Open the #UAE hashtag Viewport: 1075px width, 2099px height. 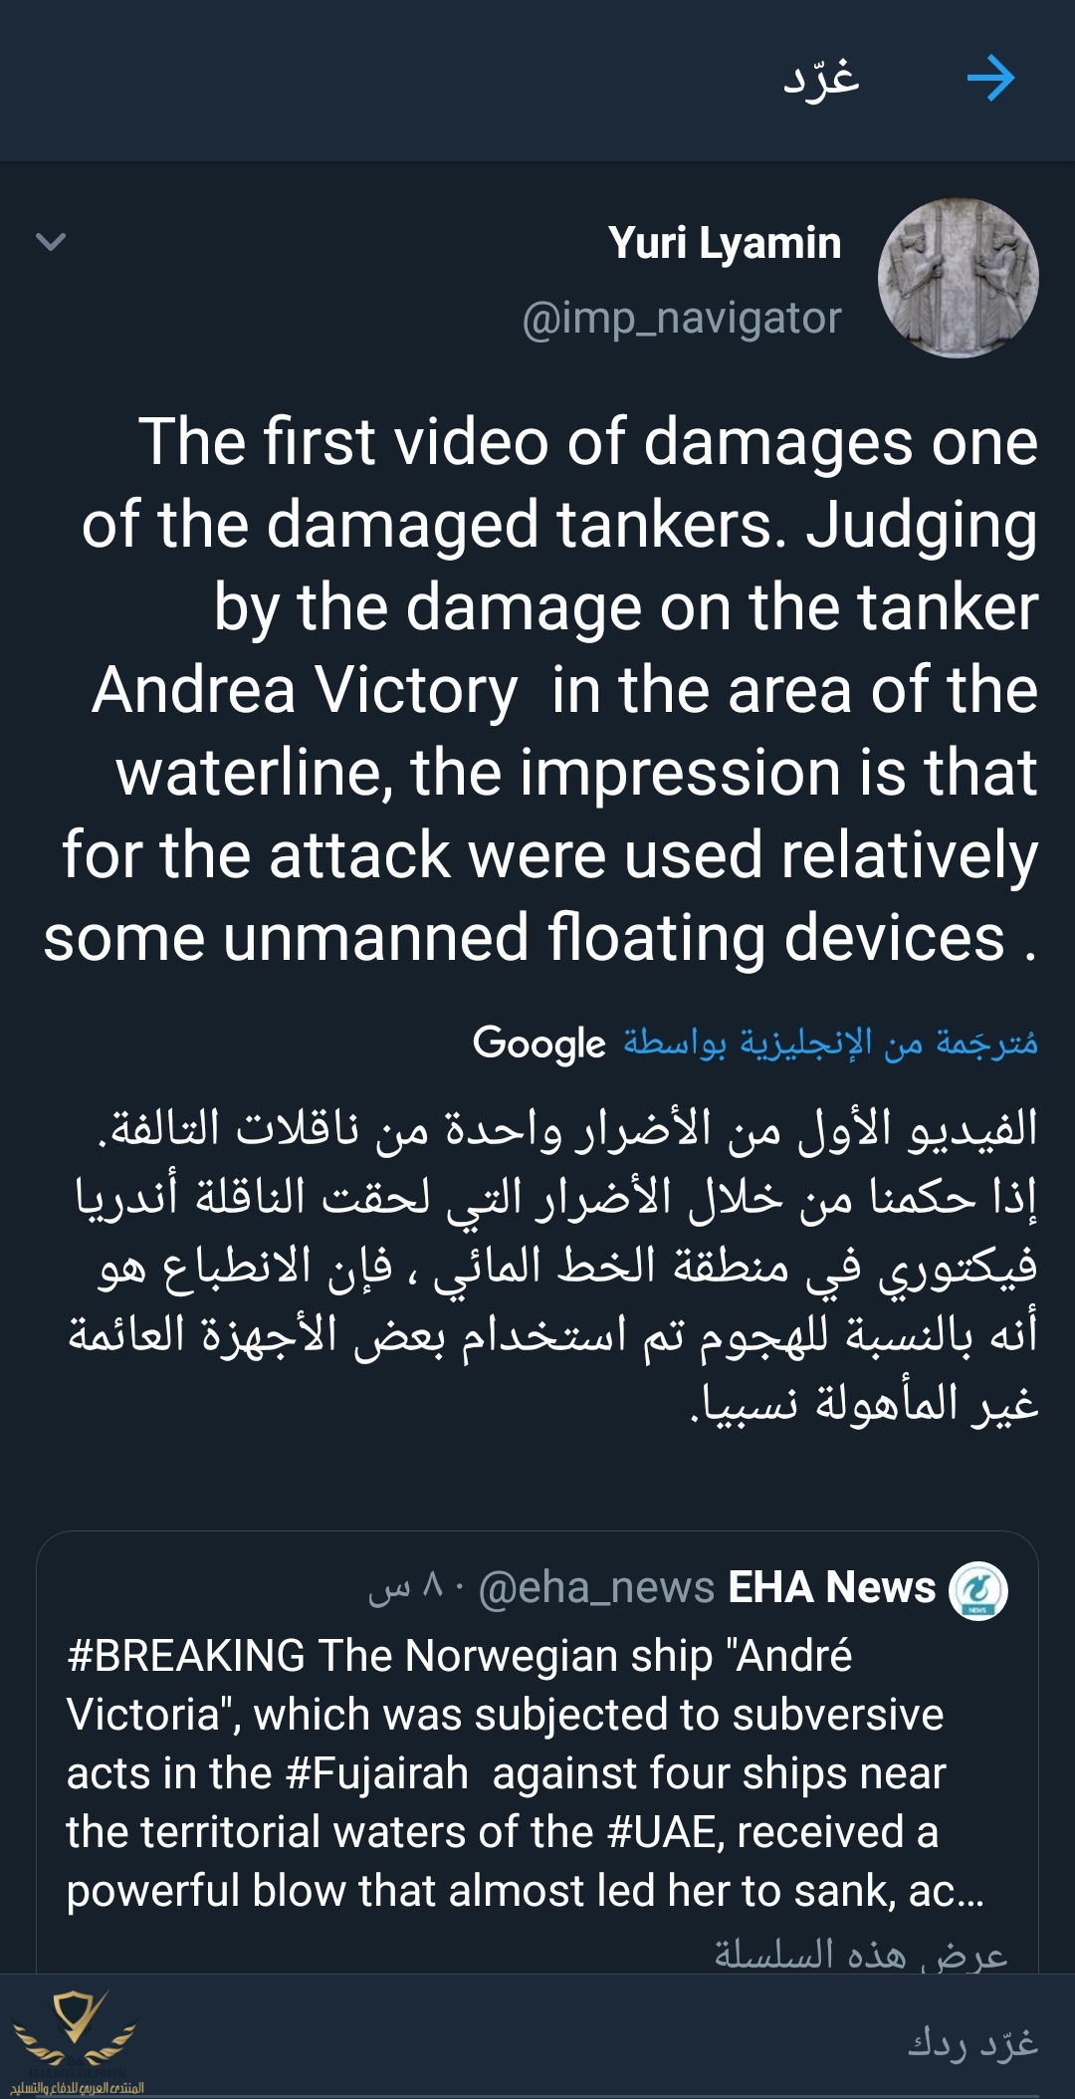(663, 1832)
